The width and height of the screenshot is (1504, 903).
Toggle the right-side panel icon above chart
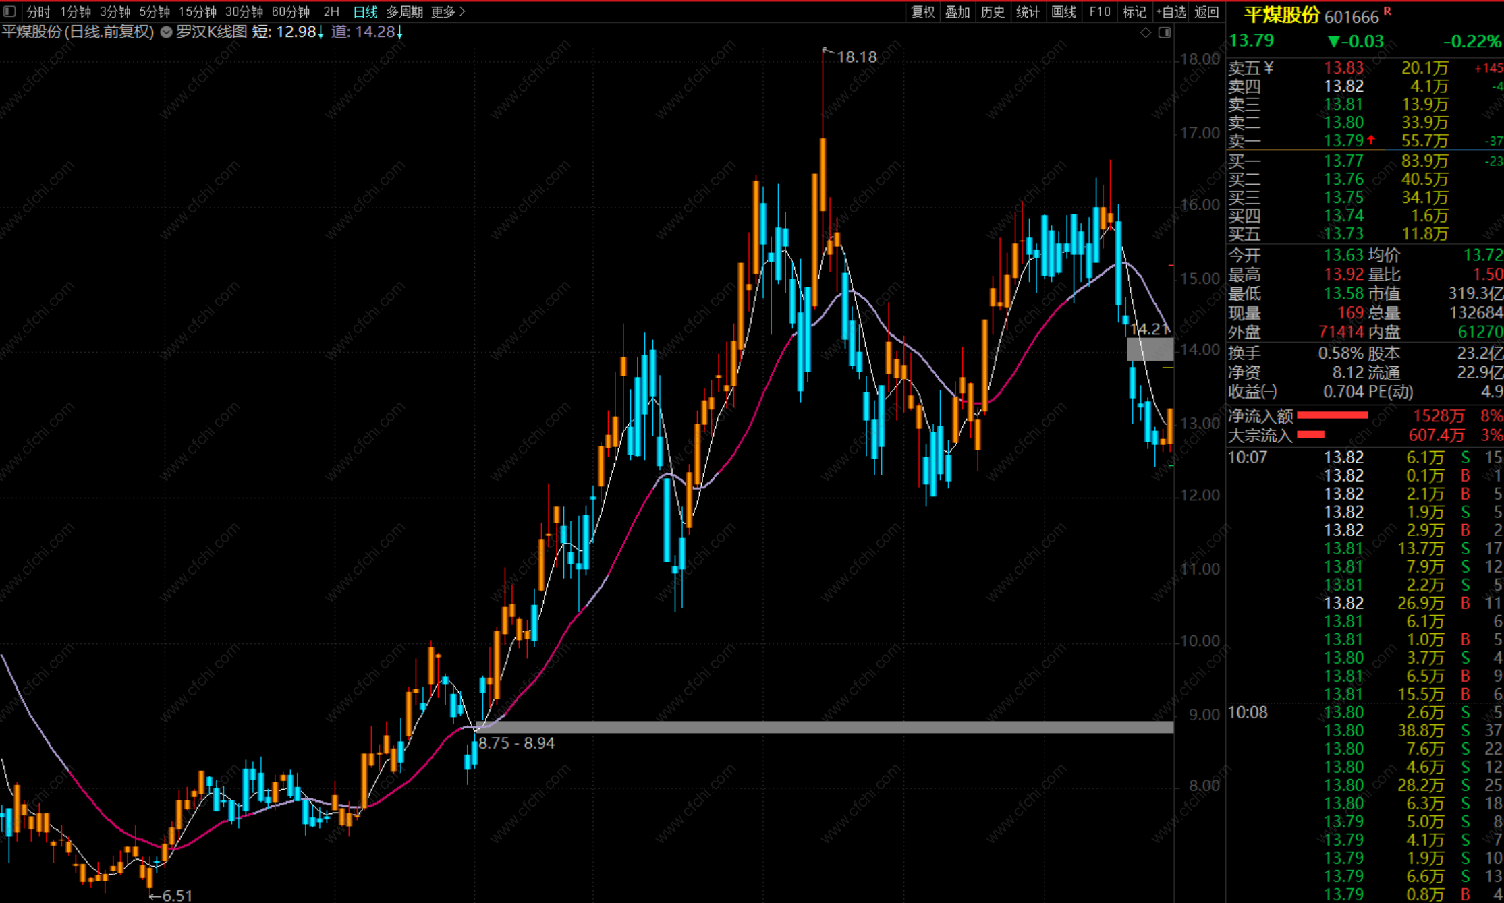[x=1165, y=32]
